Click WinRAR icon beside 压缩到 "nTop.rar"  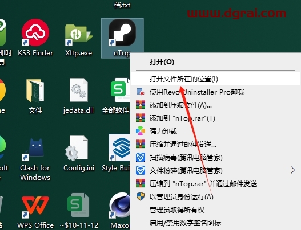[141, 183]
